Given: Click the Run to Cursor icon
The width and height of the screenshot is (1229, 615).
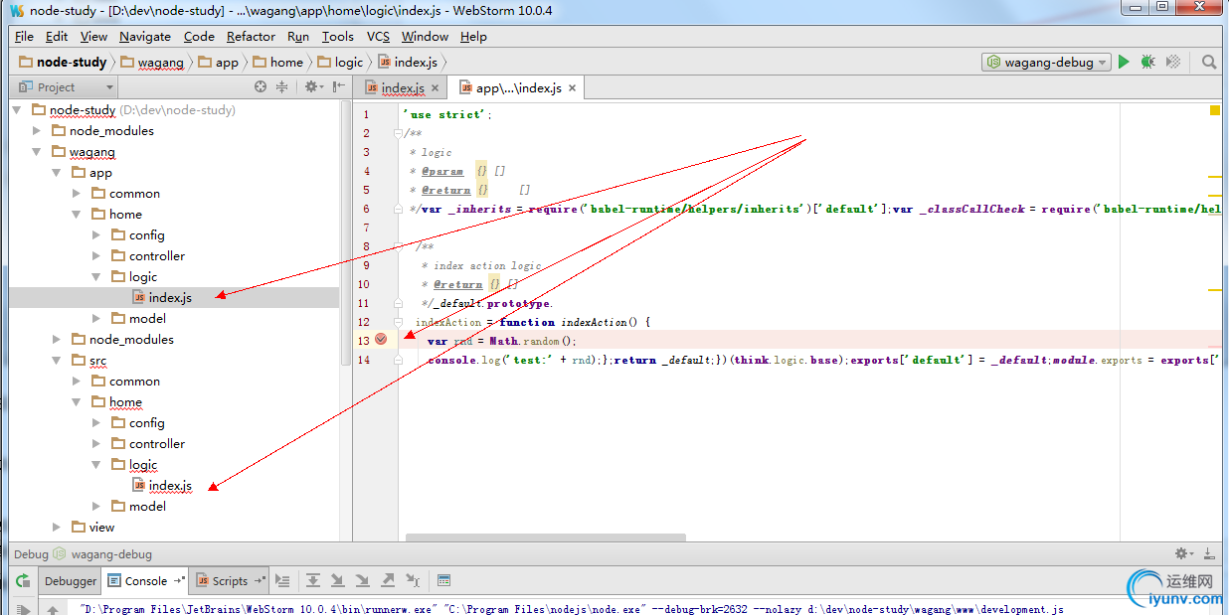Looking at the screenshot, I should 413,581.
